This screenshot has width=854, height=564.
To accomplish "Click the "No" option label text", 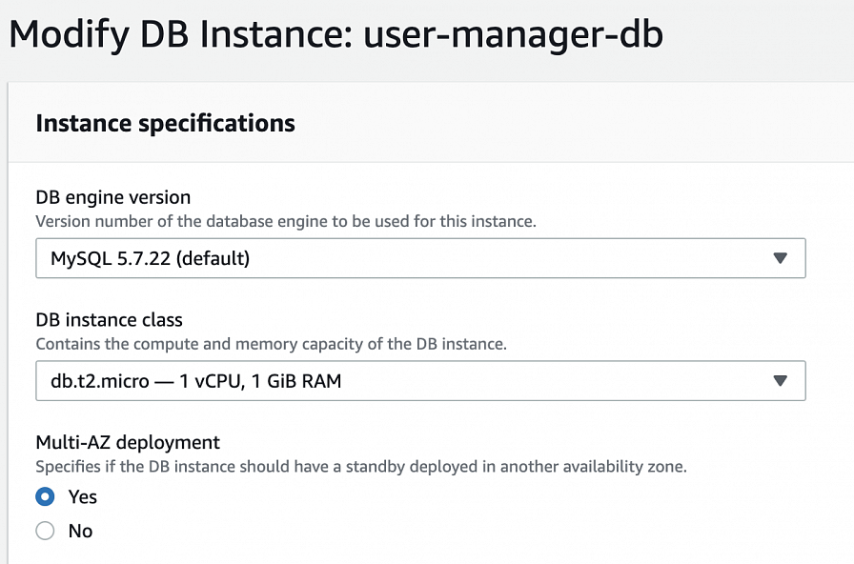I will tap(80, 531).
